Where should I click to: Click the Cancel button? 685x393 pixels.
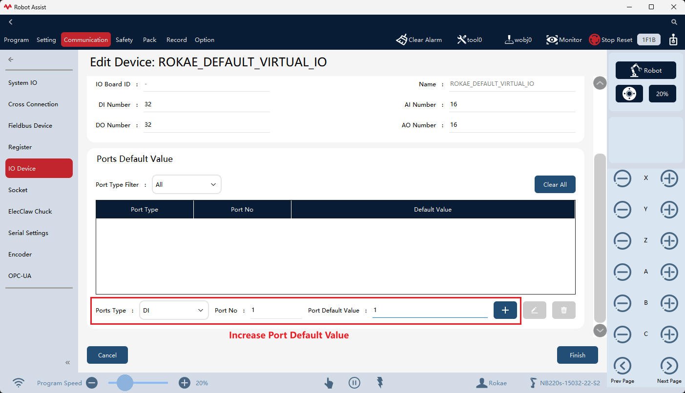pos(107,355)
